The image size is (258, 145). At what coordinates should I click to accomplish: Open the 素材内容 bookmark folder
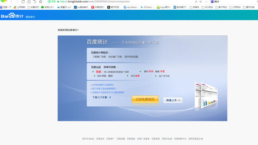(249, 7)
